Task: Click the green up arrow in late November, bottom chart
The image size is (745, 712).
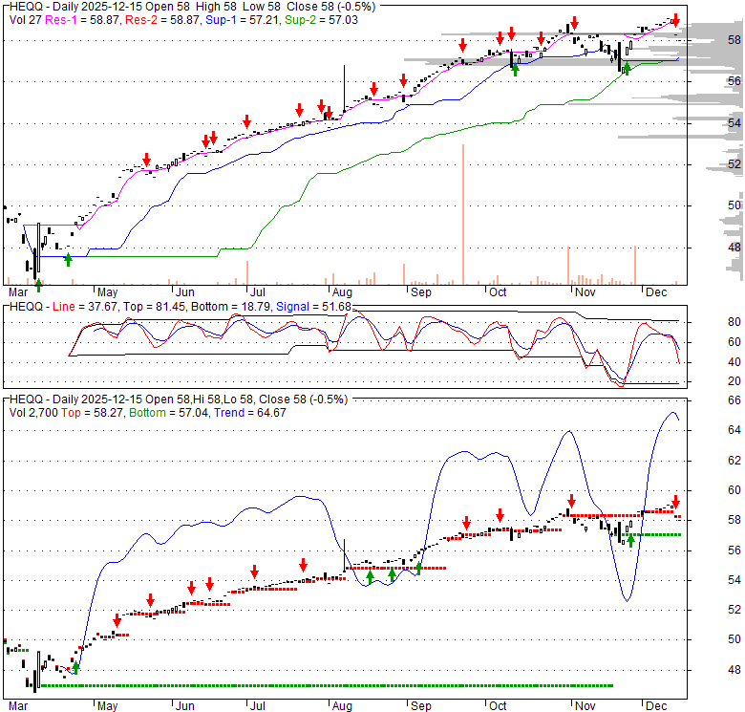Action: (x=630, y=540)
